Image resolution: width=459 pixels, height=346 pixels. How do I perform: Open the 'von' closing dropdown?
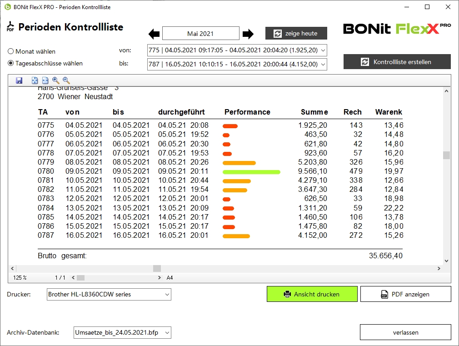[x=237, y=50]
